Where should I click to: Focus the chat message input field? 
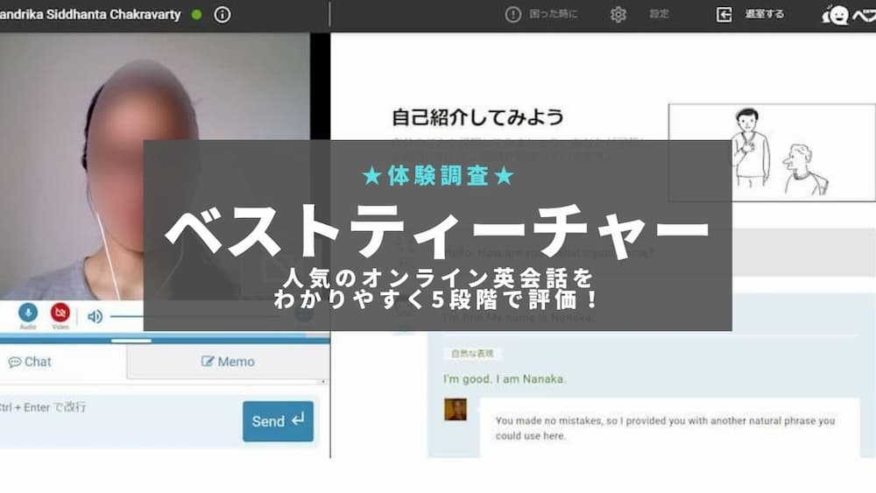[x=120, y=421]
